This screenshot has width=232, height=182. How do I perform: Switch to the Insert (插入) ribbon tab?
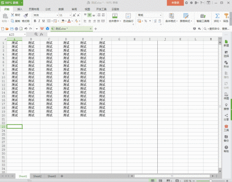point(20,9)
